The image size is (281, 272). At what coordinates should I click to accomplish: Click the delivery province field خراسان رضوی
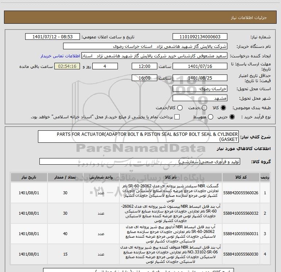[200, 89]
